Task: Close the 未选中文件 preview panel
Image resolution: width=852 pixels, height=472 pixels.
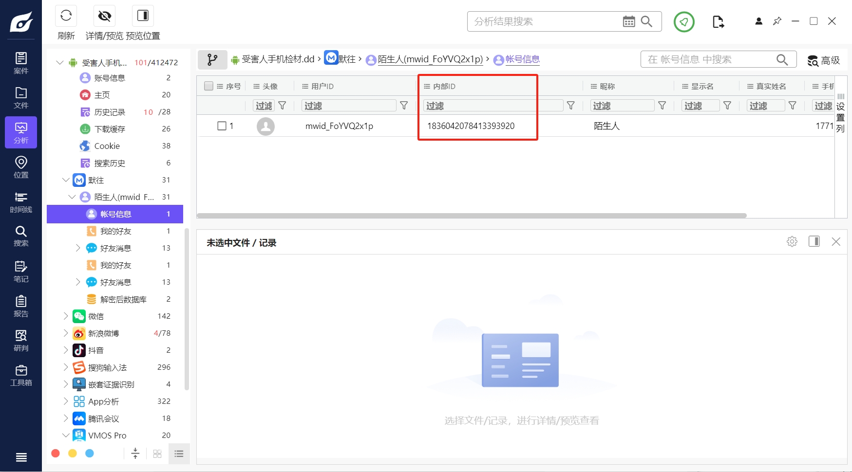Action: pos(836,241)
